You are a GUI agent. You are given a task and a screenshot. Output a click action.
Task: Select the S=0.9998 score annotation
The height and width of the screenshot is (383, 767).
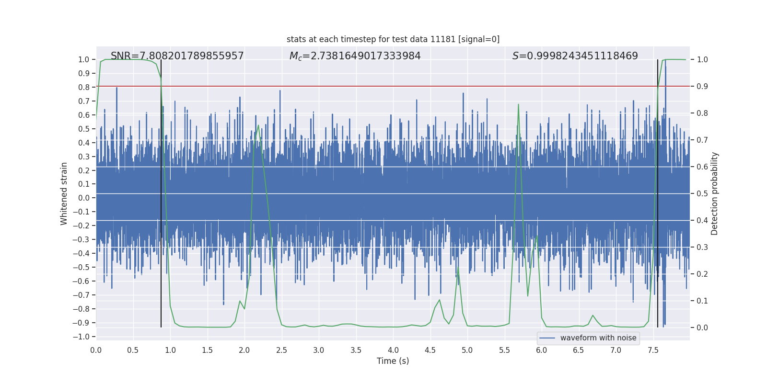coord(575,56)
